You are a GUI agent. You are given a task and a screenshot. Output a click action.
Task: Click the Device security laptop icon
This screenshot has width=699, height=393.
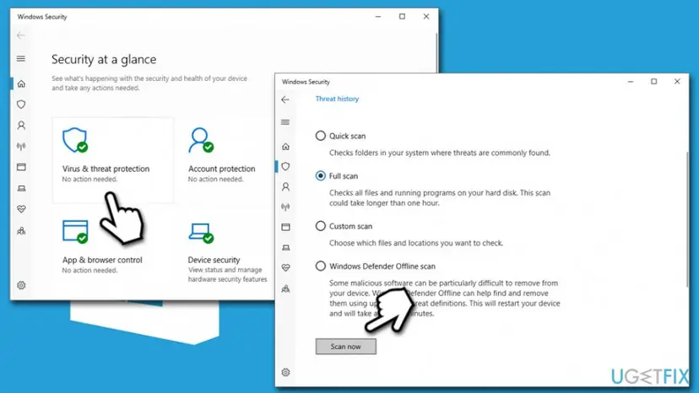tap(201, 233)
